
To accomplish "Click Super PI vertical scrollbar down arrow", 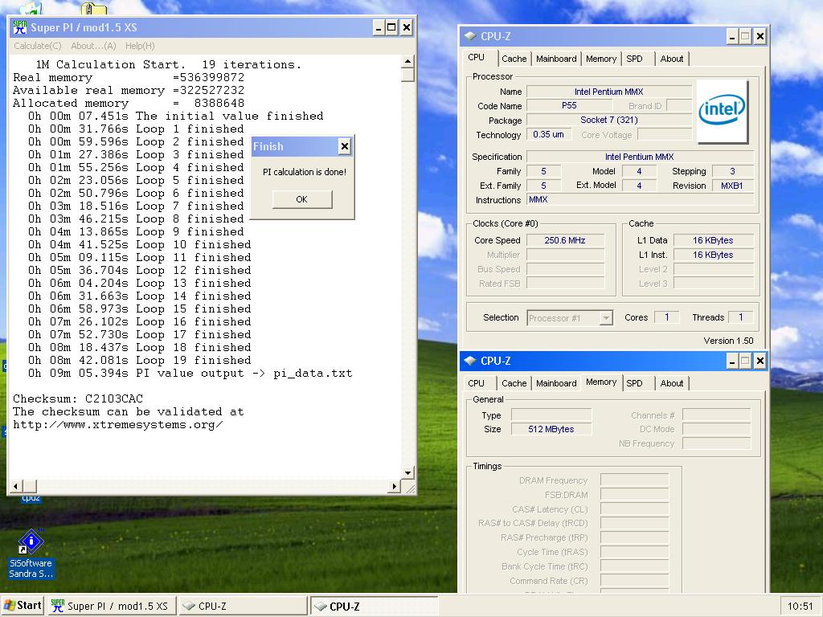I will pos(408,472).
